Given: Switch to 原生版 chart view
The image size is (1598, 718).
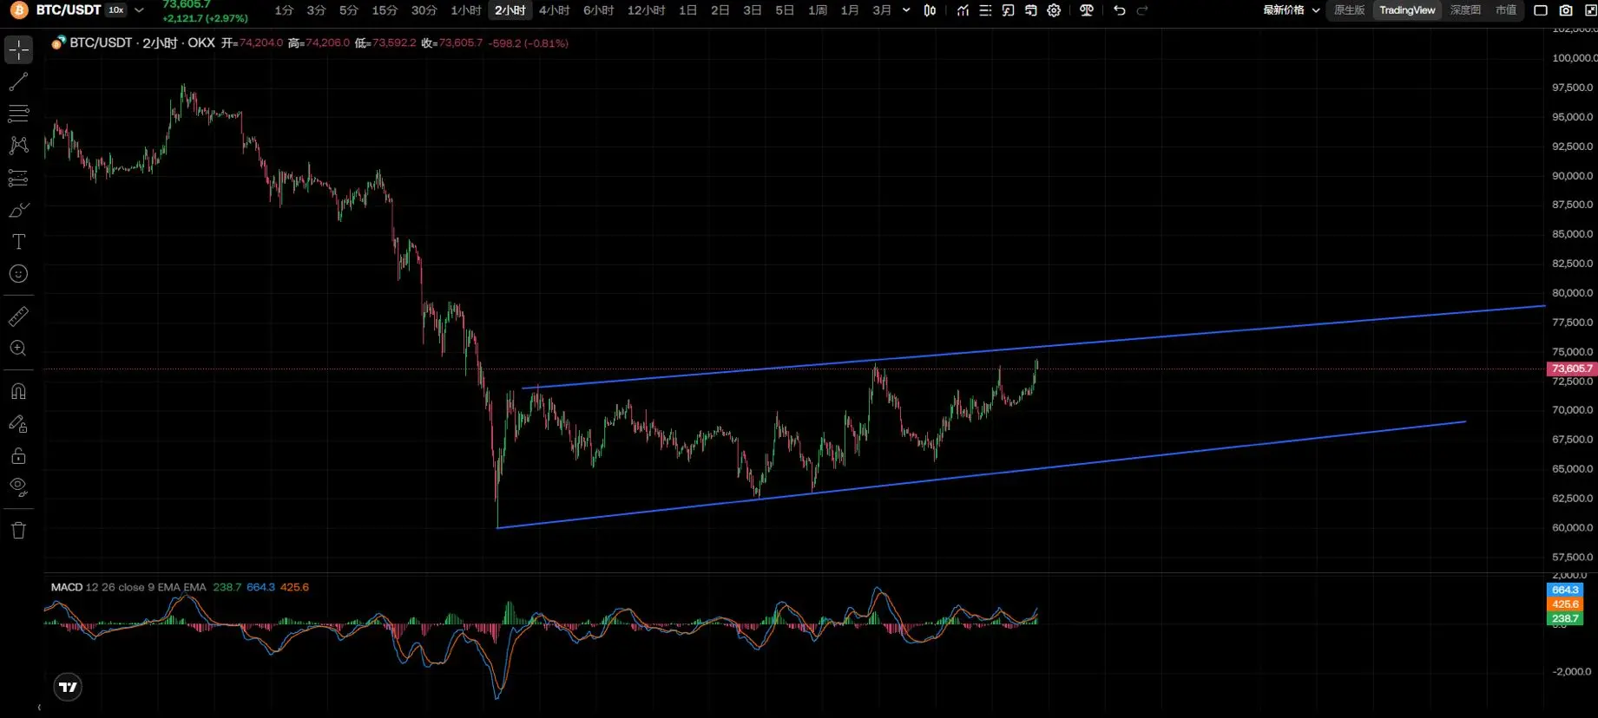Looking at the screenshot, I should [1350, 10].
